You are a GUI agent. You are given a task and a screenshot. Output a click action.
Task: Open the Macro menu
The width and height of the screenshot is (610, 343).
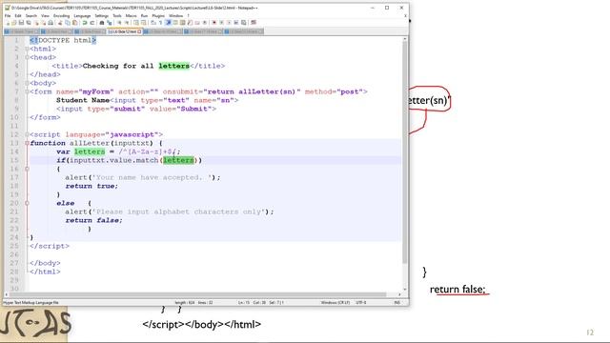[x=131, y=15]
